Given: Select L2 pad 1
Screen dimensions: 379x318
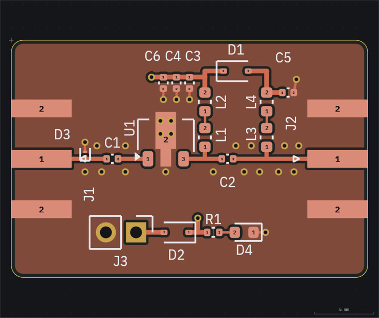Looking at the screenshot, I should (205, 111).
